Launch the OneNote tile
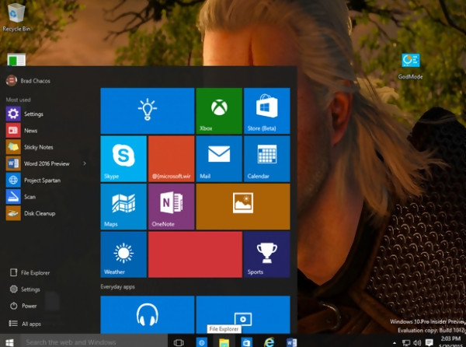This screenshot has height=347, width=466. (171, 206)
